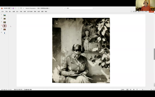Switch to the Transitions (切换) ribbon tab
155x97 pixels.
[x=21, y=12]
